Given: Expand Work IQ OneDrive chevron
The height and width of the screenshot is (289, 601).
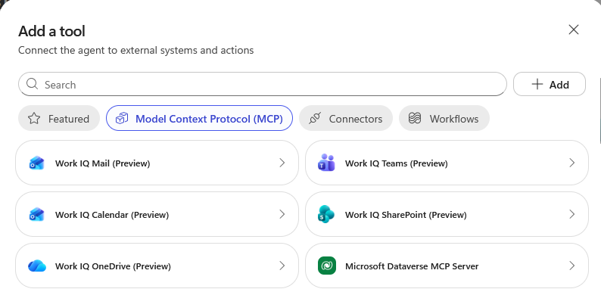Looking at the screenshot, I should coord(282,266).
